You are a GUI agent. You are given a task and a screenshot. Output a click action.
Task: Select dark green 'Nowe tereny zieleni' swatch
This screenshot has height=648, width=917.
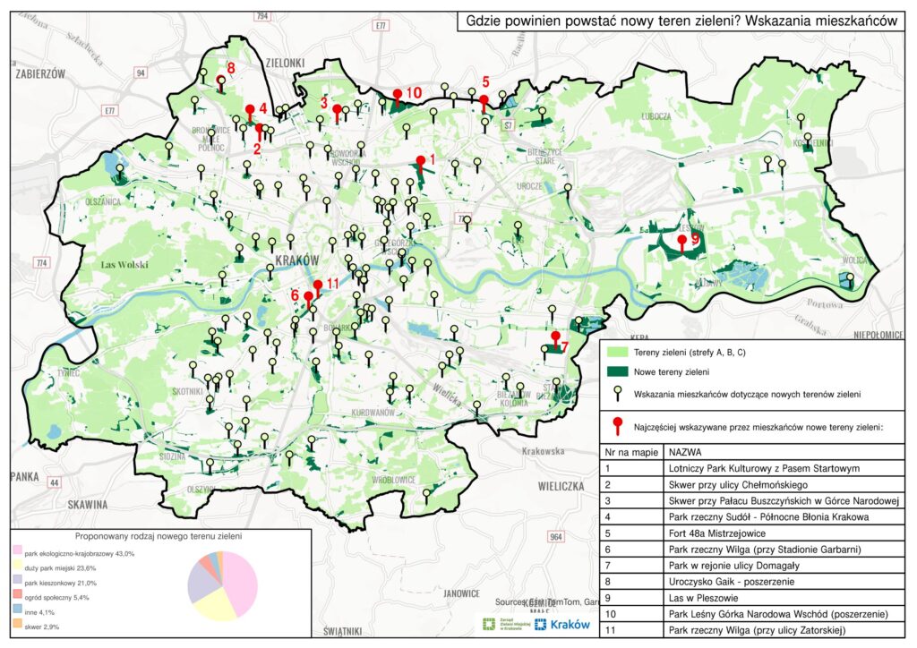coord(615,371)
